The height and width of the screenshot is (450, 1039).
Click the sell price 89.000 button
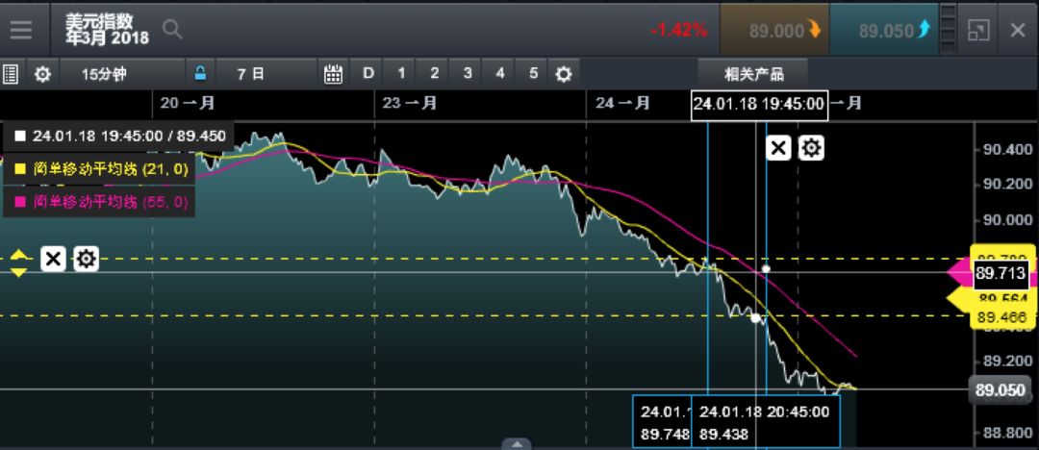tap(773, 31)
